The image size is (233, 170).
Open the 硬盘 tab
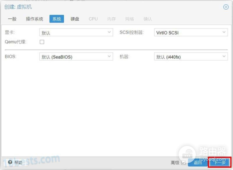pos(75,19)
